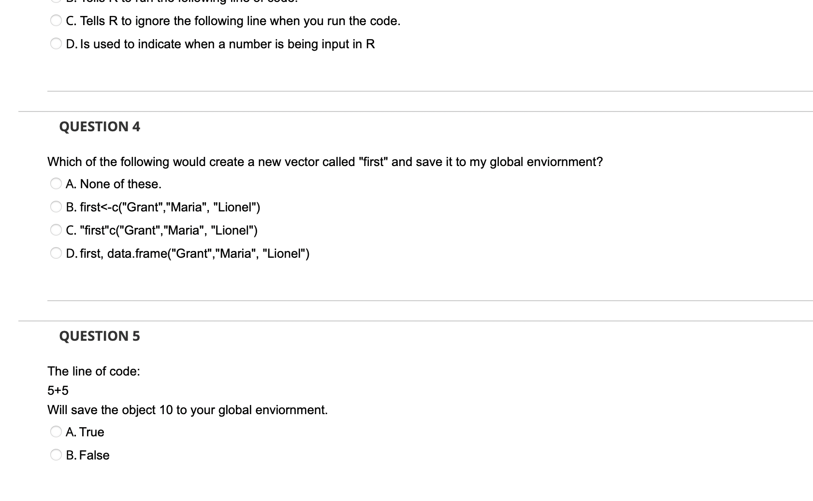Mark radio circle beside "first"c("Grant") option

(56, 230)
